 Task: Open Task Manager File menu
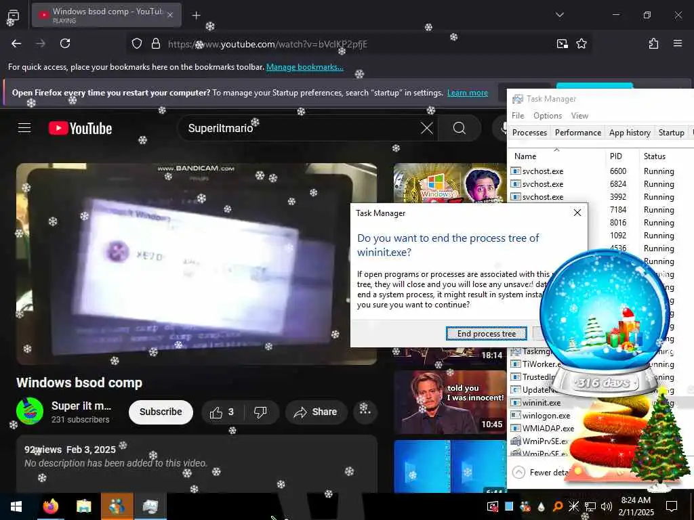(517, 116)
